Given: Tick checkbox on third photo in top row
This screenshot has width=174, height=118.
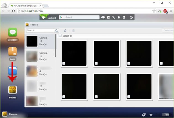Looking at the screenshot, I should pyautogui.click(x=129, y=63).
